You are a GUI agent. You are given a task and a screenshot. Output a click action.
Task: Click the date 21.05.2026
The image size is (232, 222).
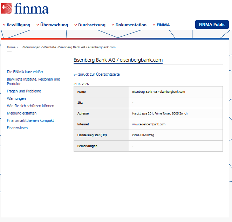click(x=81, y=84)
